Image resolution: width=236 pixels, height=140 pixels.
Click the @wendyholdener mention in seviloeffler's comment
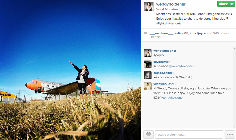181,66
